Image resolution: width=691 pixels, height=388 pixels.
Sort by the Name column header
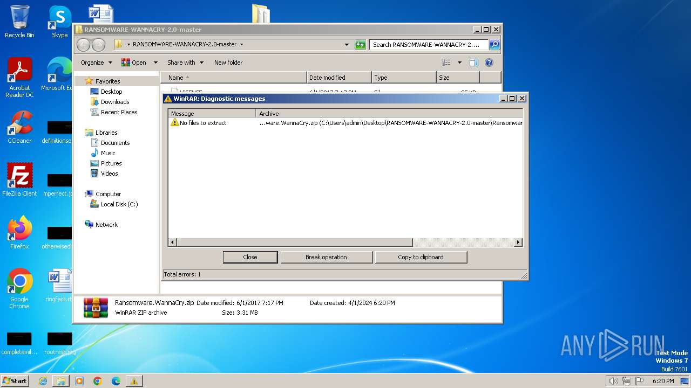point(233,78)
